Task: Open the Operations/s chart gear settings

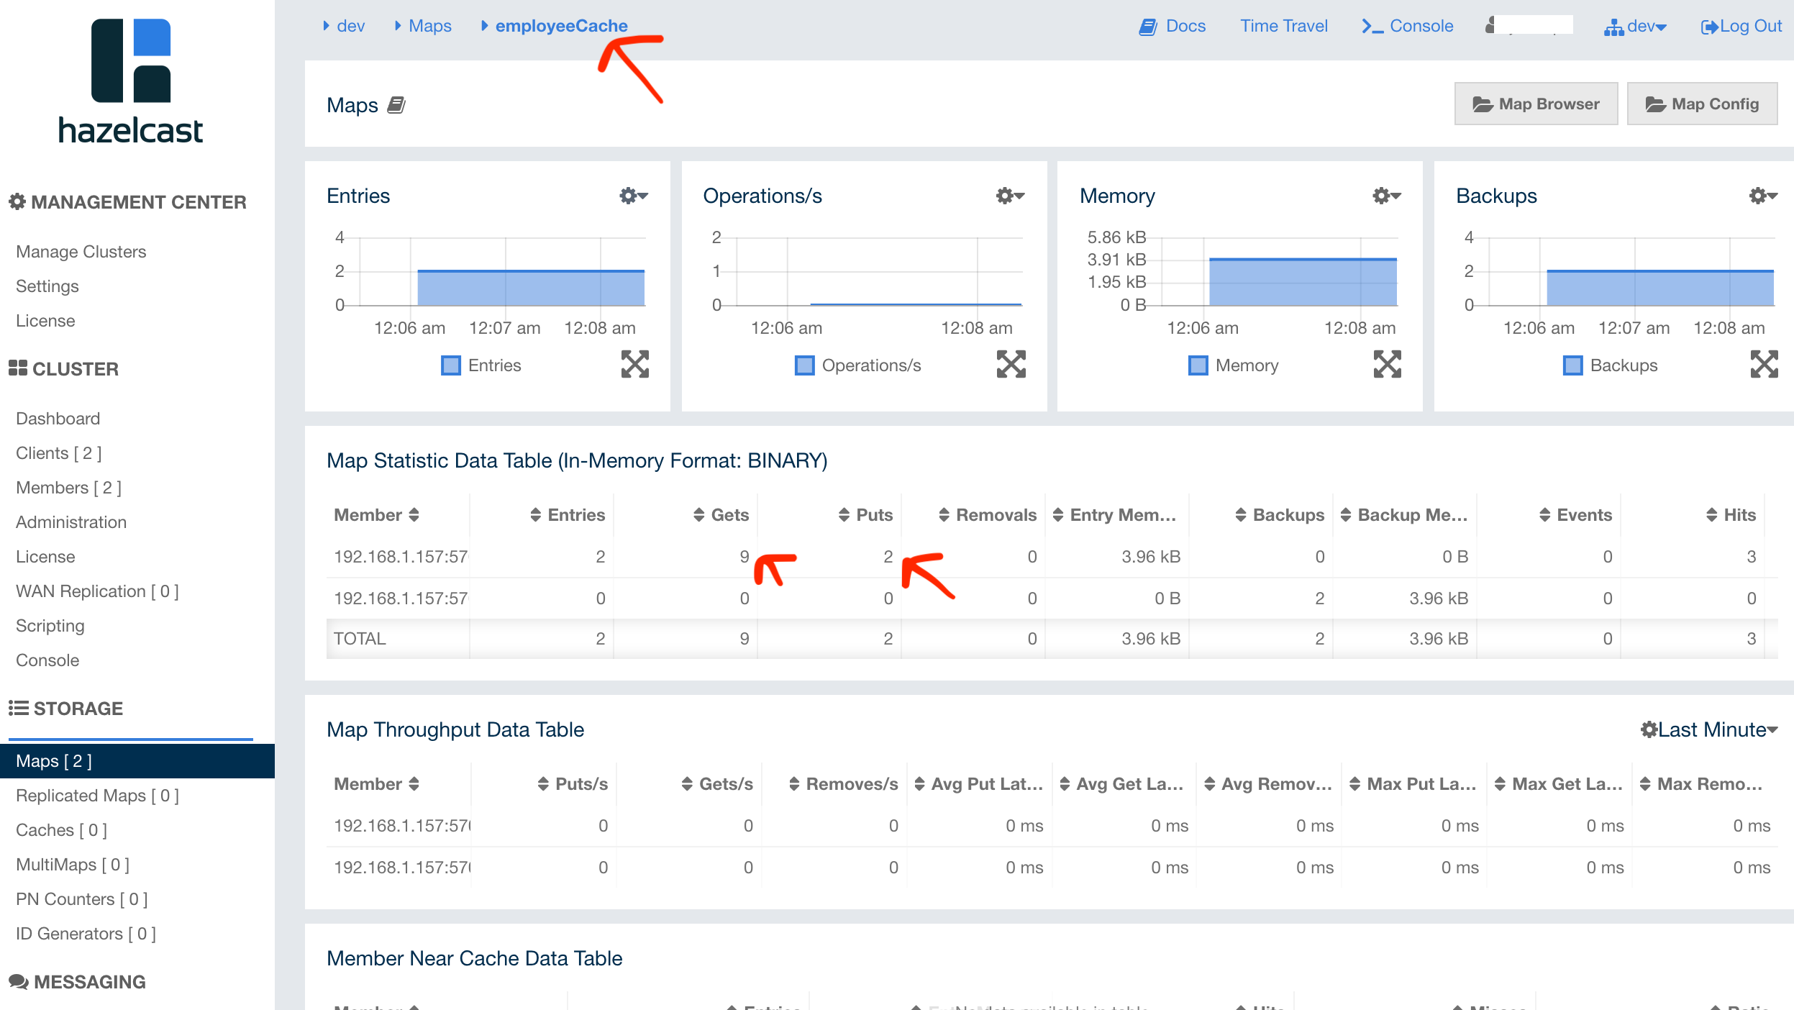Action: tap(1010, 196)
